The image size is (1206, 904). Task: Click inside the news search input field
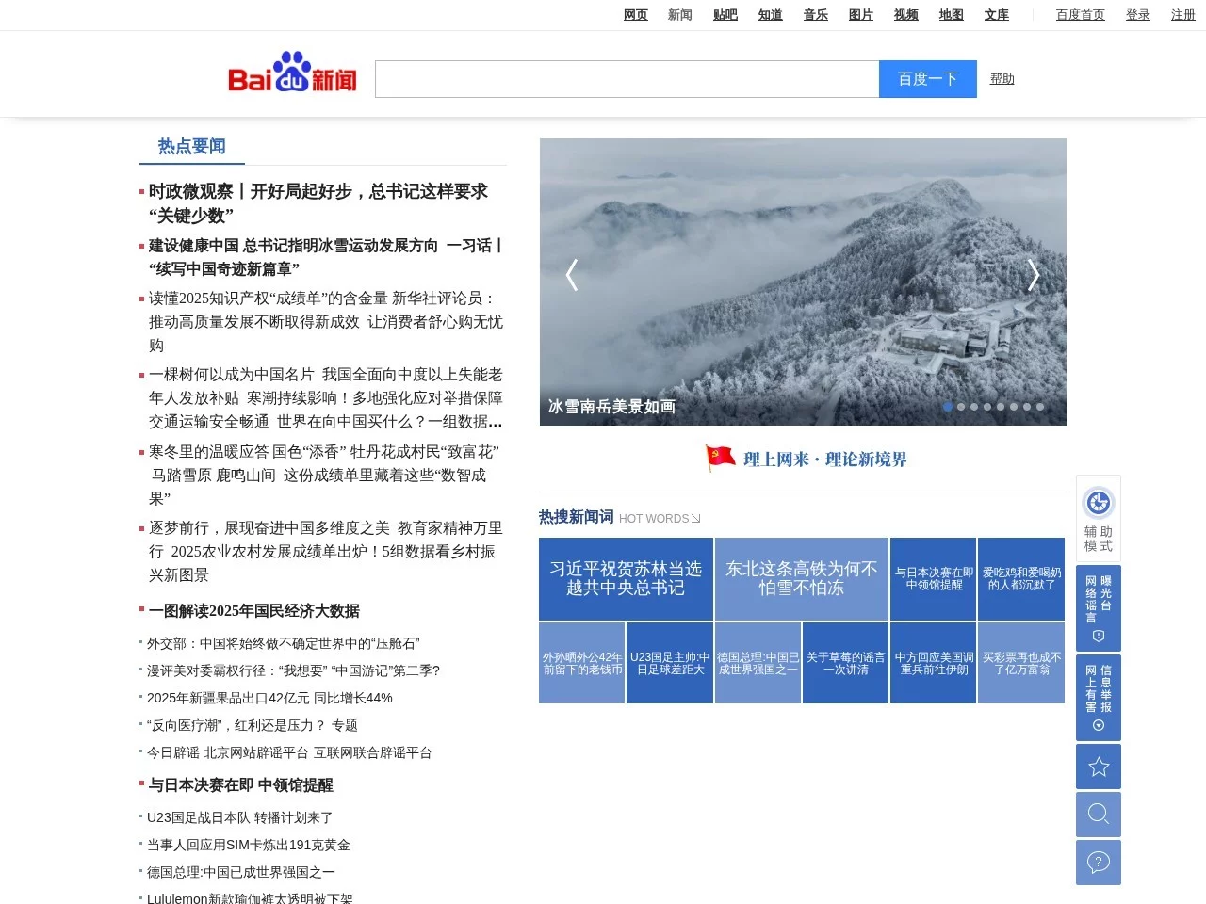[x=627, y=79]
